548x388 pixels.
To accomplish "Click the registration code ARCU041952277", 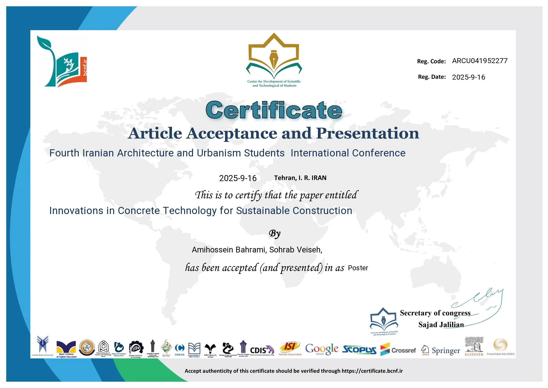I will [480, 61].
